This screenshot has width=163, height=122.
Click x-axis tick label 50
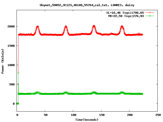[46, 115]
